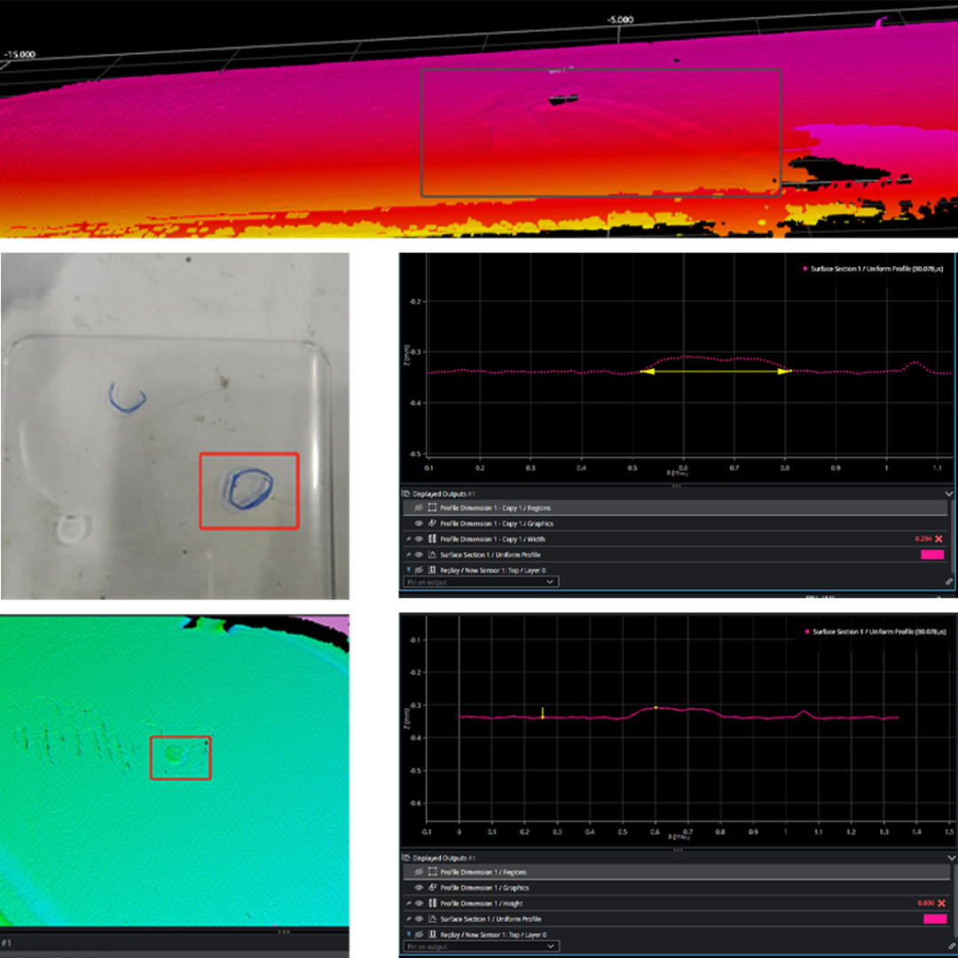
Task: Open the upper 'Pin an output' dropdown
Action: coord(480,582)
